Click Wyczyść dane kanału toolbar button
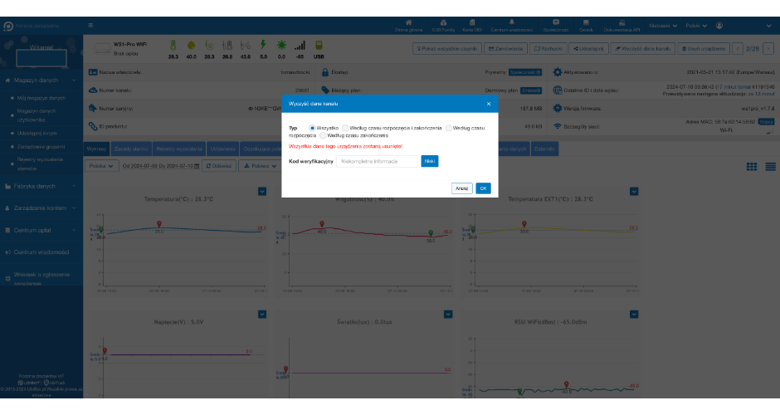 click(643, 49)
